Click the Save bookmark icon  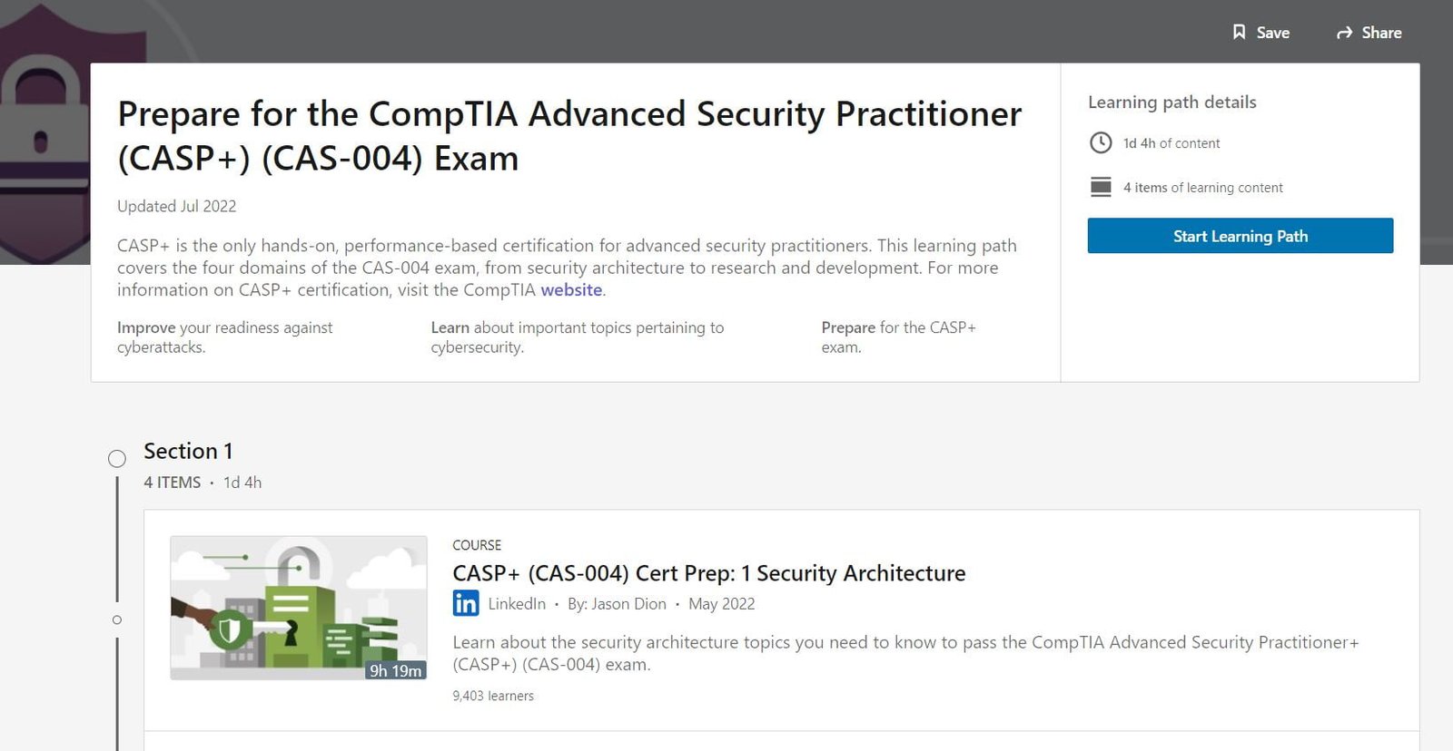click(x=1239, y=32)
